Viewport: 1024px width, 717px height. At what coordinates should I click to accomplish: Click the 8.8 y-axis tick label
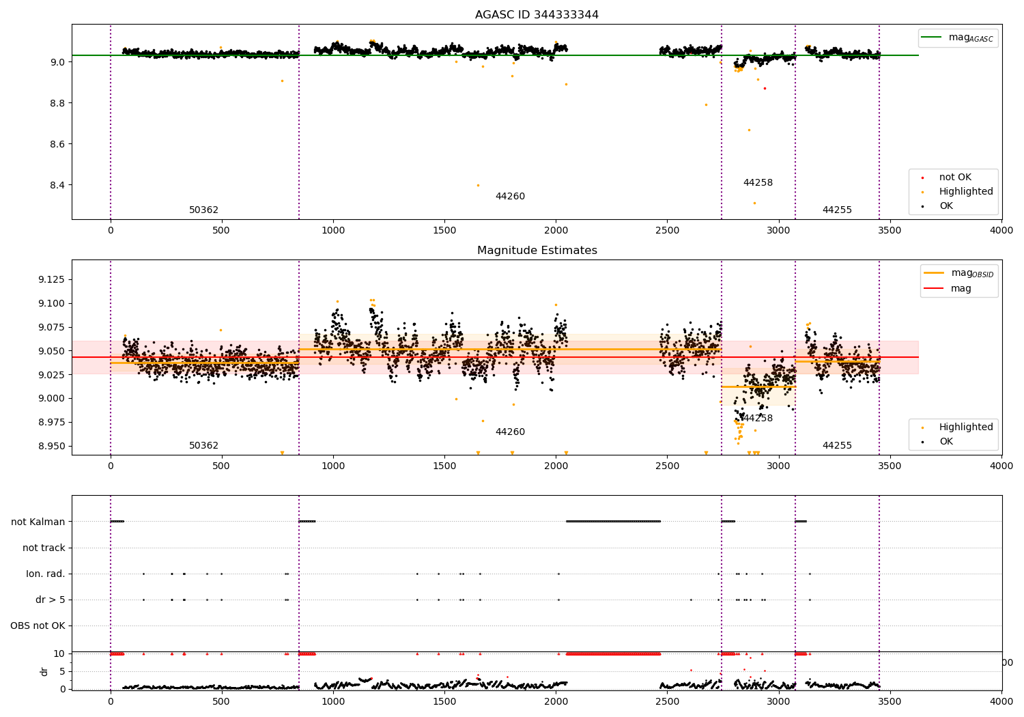point(57,104)
